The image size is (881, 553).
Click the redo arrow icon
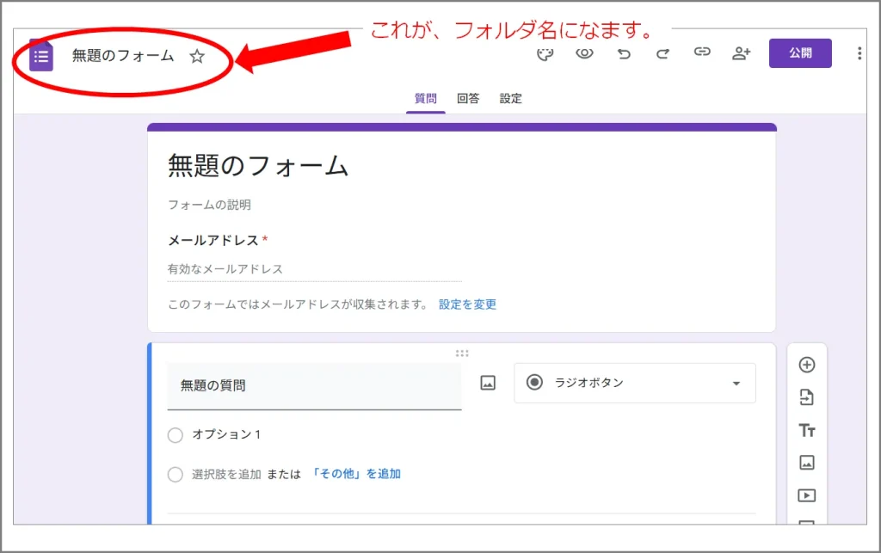pos(662,53)
